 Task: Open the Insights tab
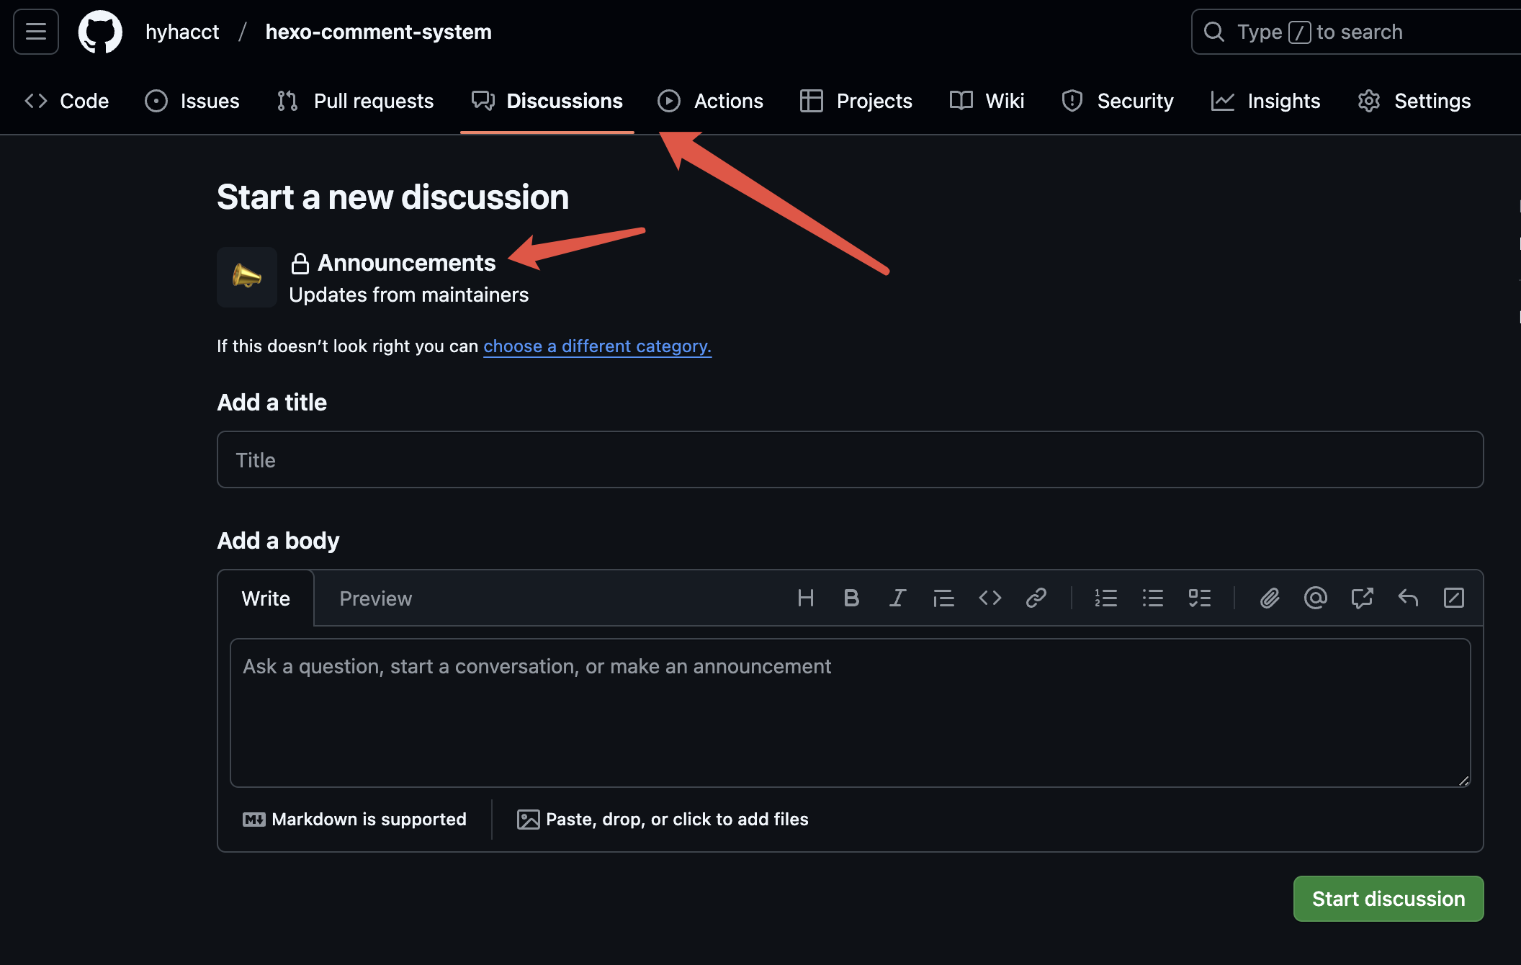tap(1266, 101)
